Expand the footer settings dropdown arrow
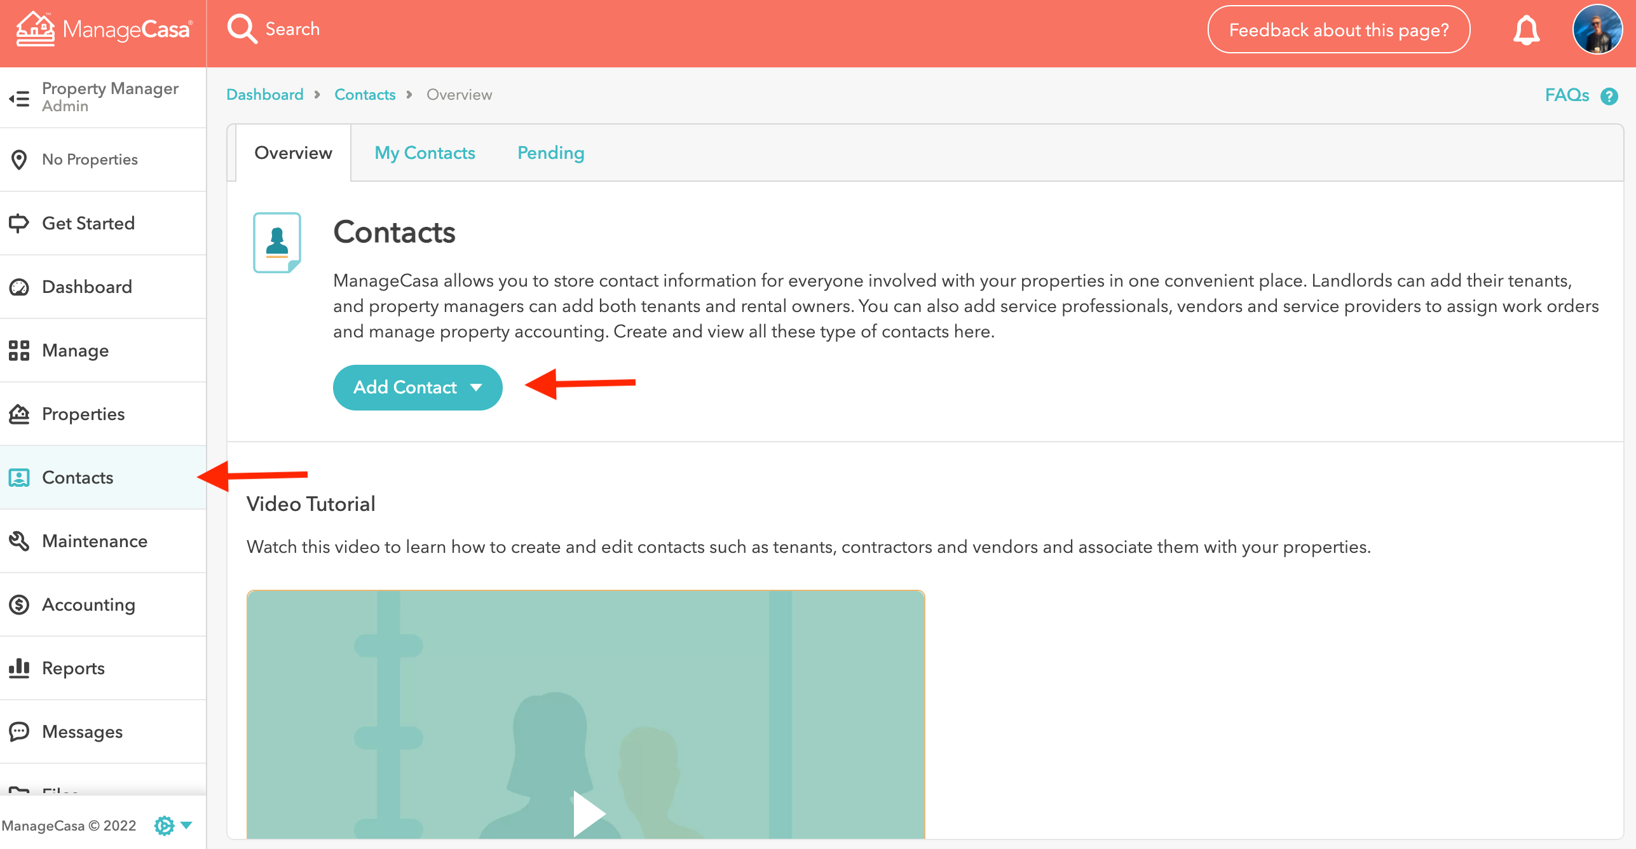 tap(186, 825)
